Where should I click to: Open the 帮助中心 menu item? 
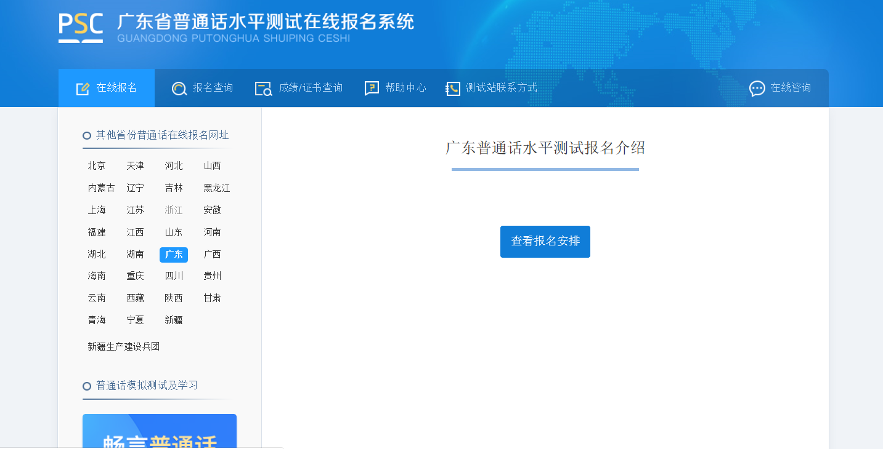(x=405, y=88)
